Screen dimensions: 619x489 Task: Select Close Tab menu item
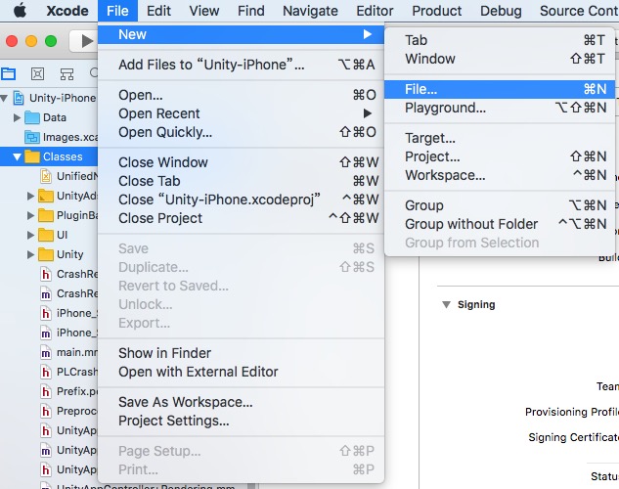[x=241, y=181]
